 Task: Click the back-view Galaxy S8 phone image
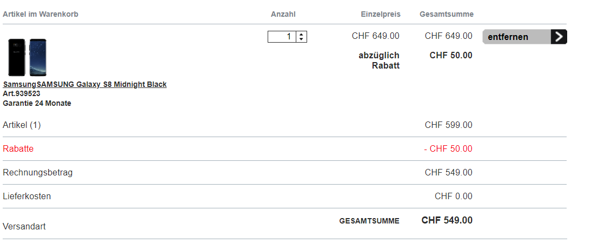point(16,57)
